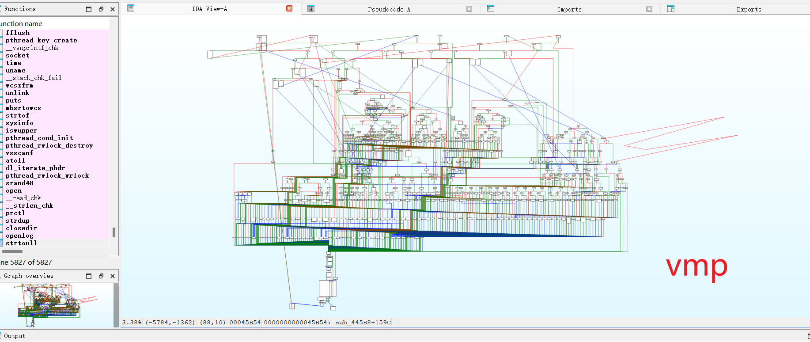Float the Graph overview panel
This screenshot has height=342, width=810.
coord(101,276)
